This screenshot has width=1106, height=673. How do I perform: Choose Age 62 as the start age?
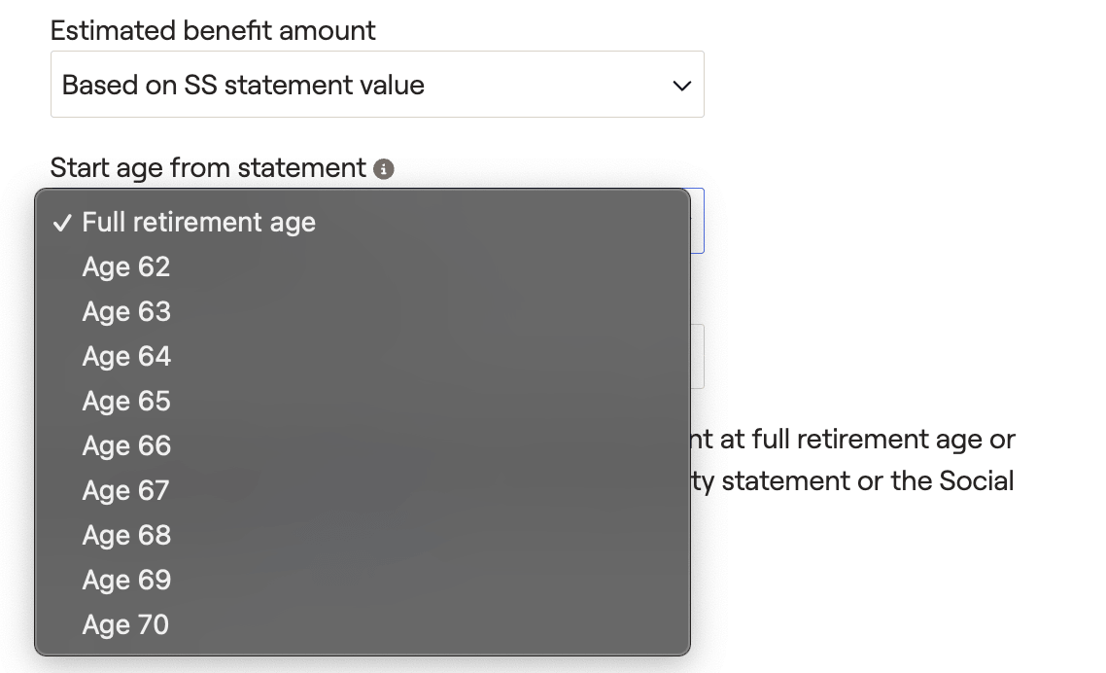[x=126, y=267]
